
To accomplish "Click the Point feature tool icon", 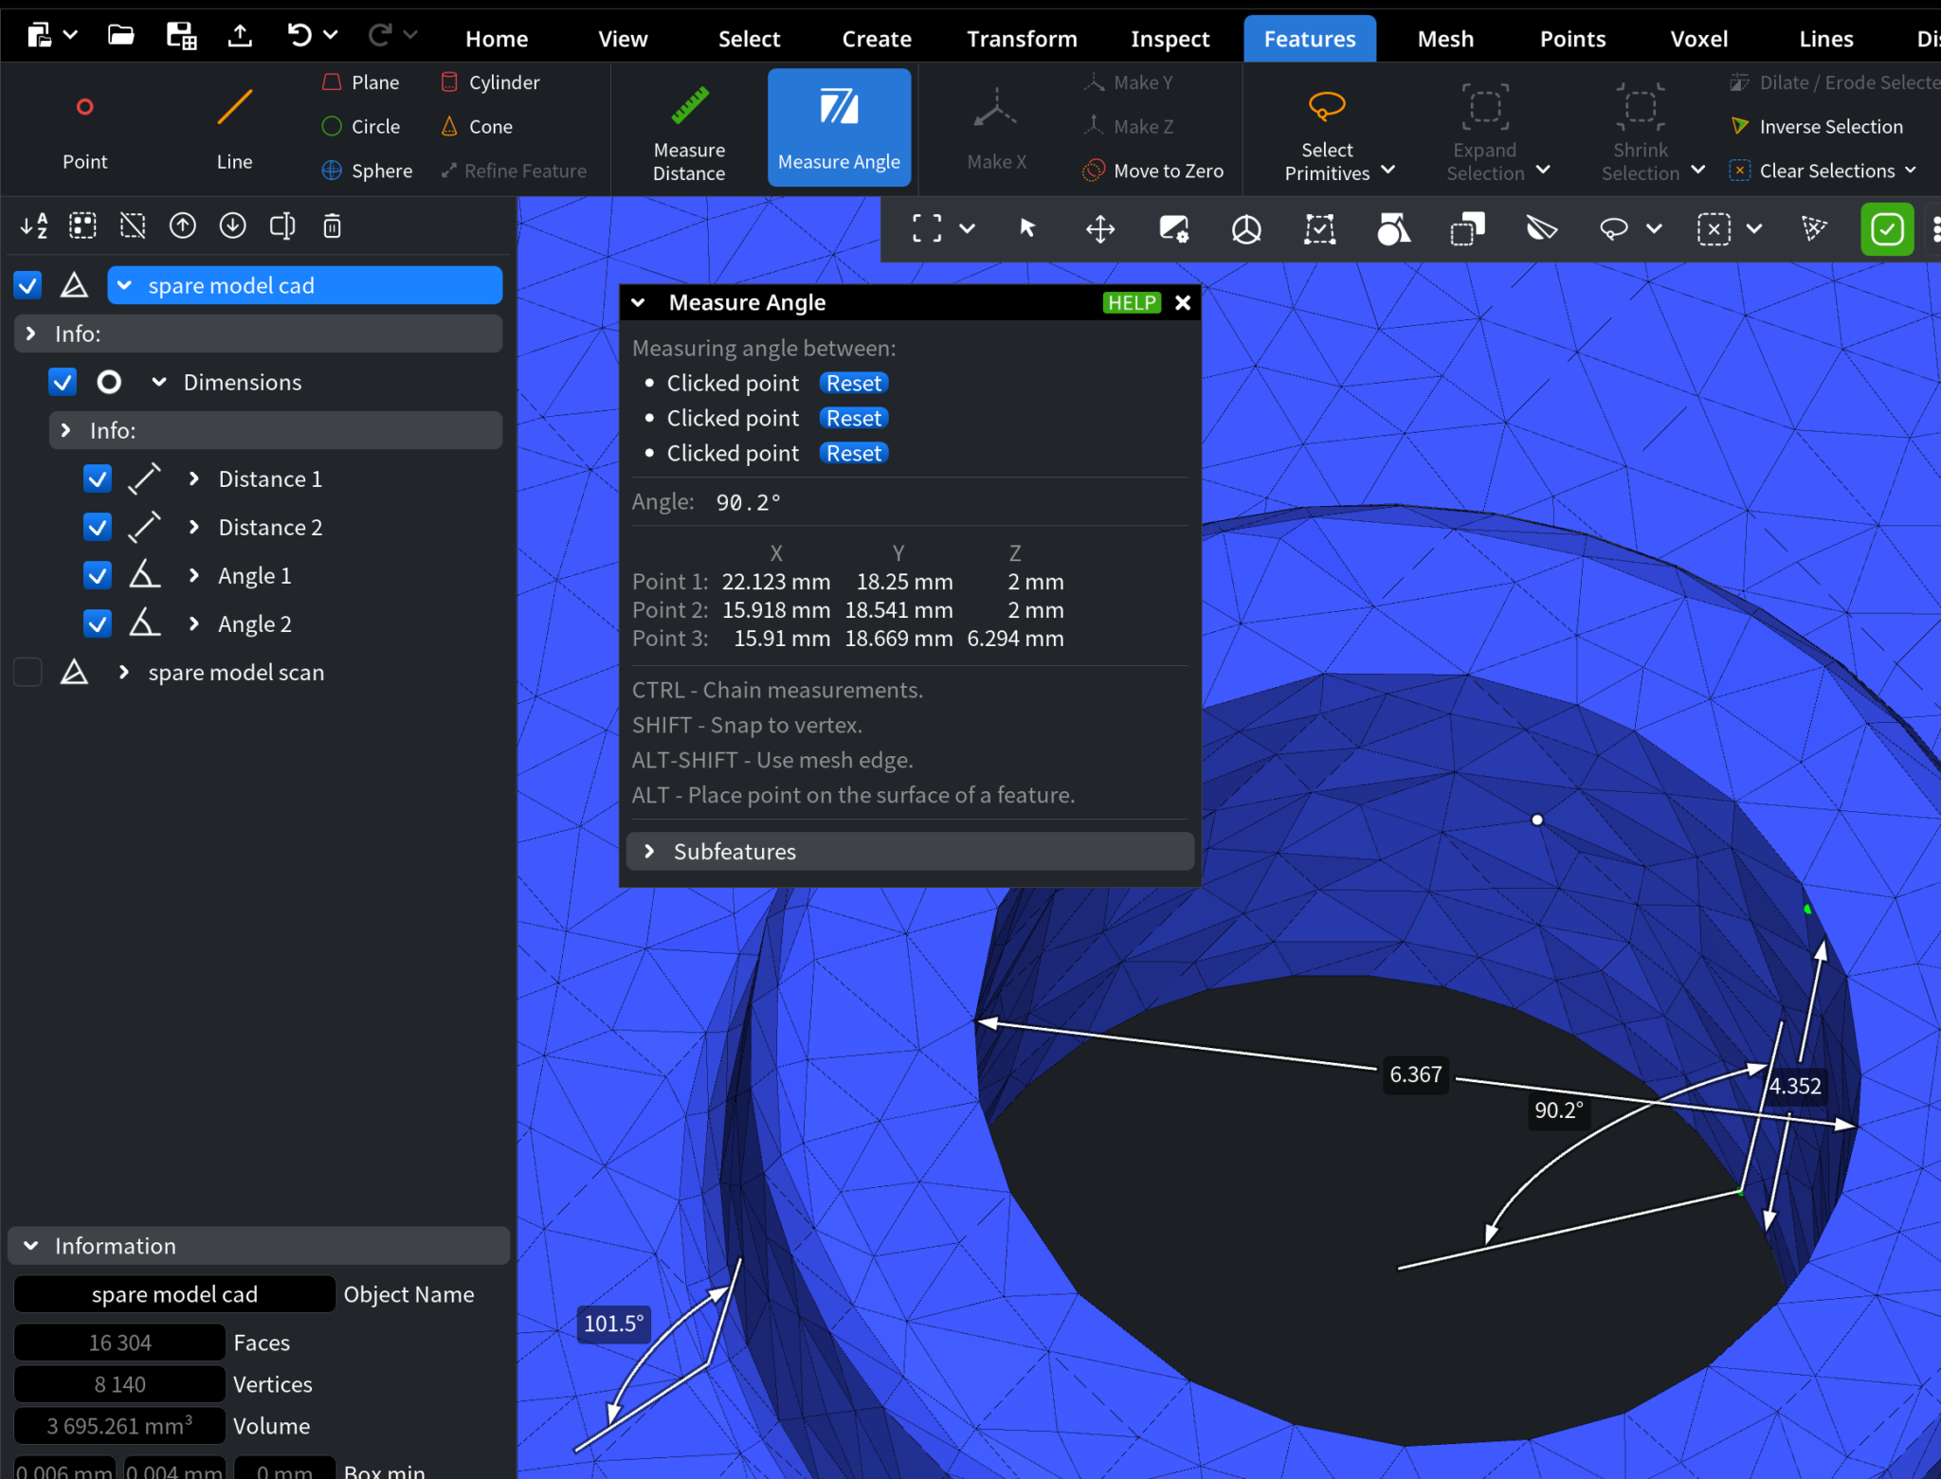I will (84, 107).
